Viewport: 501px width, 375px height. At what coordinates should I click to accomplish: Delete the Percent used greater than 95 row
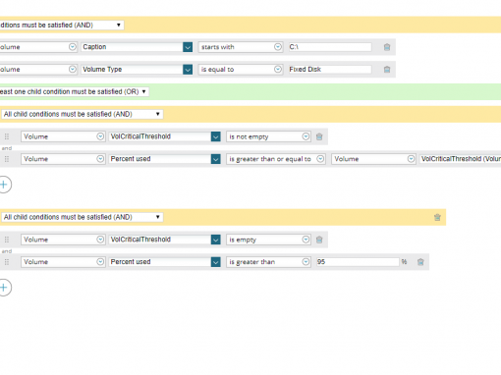[x=420, y=262]
